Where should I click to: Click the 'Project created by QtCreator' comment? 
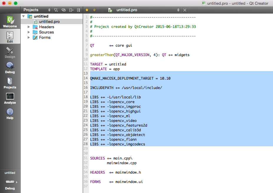pos(143,26)
